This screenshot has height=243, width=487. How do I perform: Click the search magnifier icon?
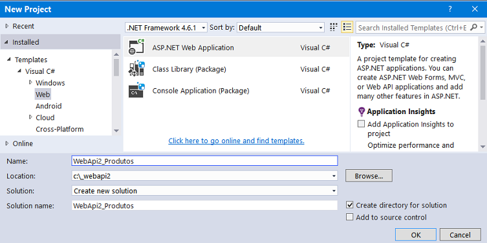pos(473,27)
